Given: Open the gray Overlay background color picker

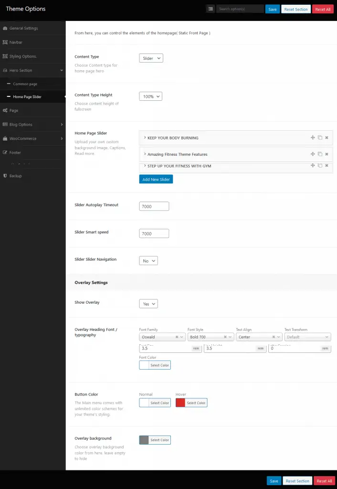Looking at the screenshot, I should 155,440.
